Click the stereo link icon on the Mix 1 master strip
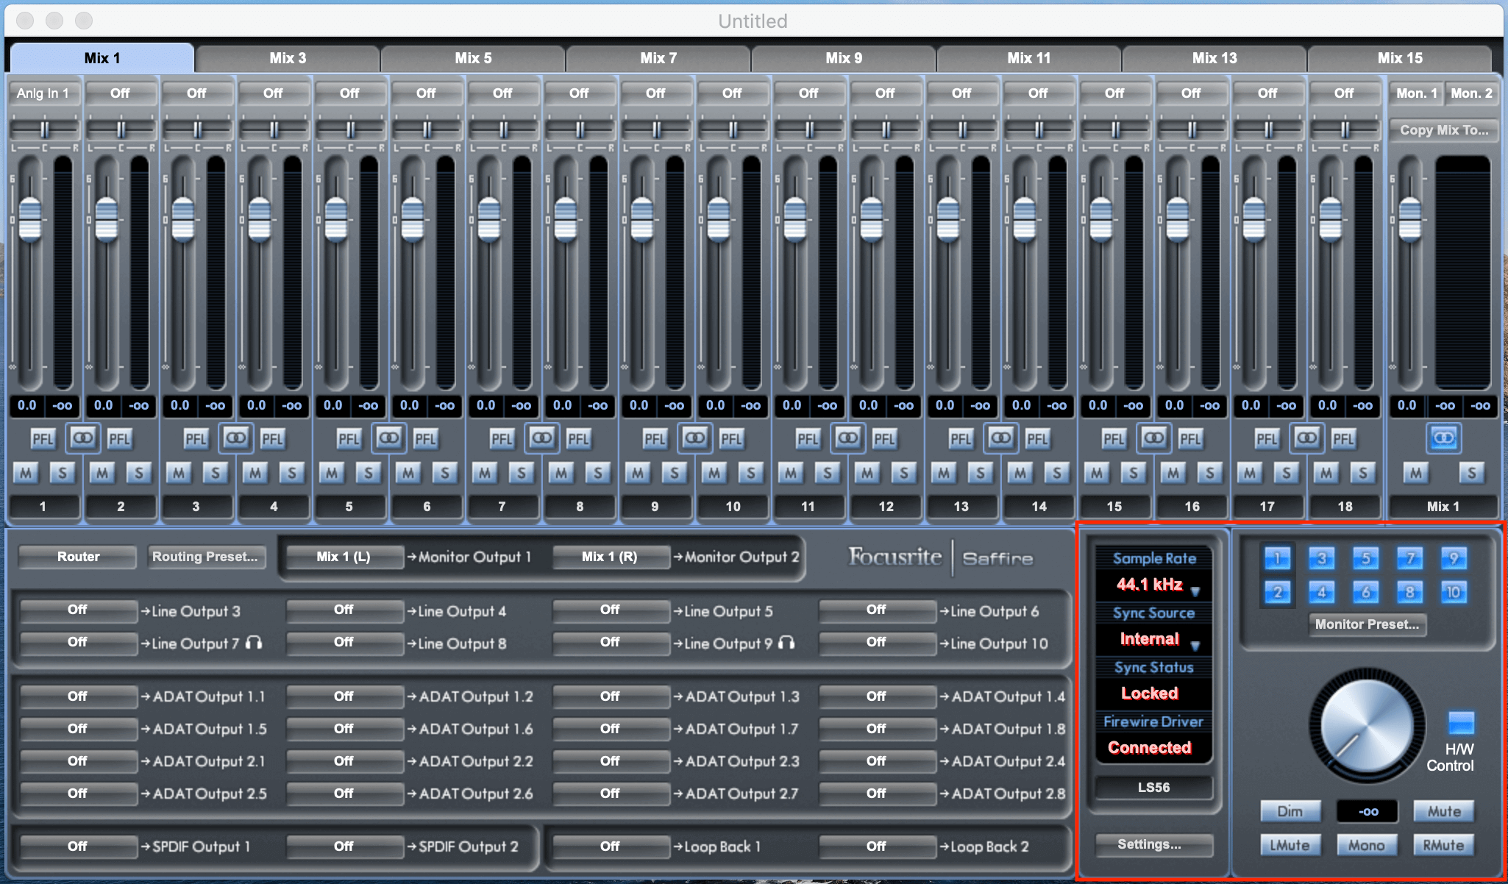The image size is (1508, 884). [1443, 438]
